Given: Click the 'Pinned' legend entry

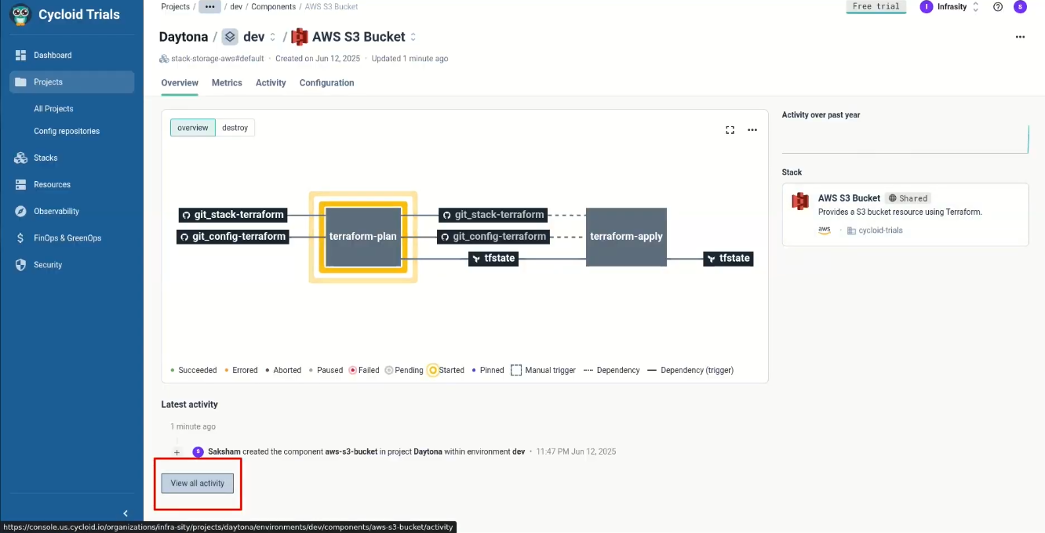Looking at the screenshot, I should click(486, 370).
